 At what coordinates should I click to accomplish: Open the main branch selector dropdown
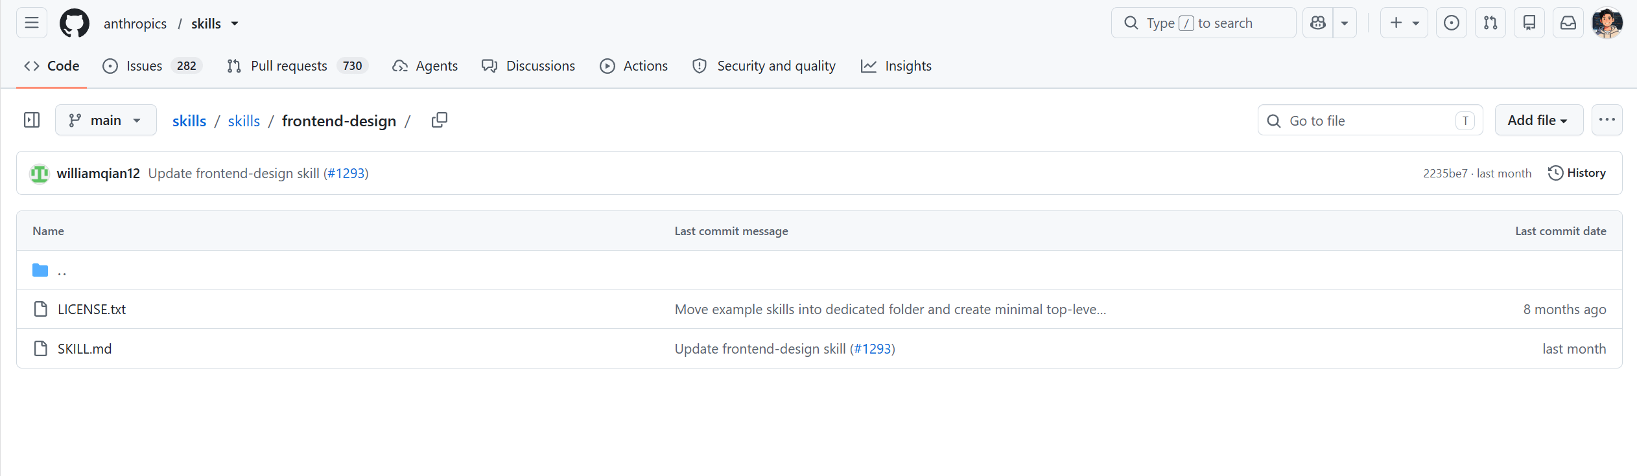[106, 120]
